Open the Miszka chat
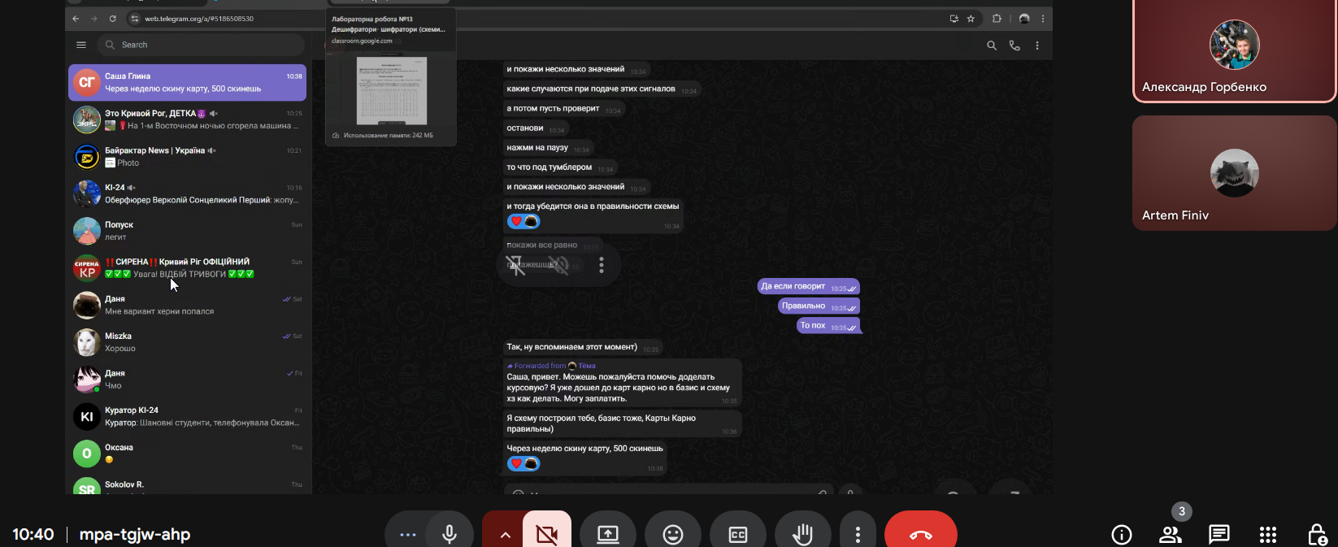Screen dimensions: 1338x547 (188, 342)
